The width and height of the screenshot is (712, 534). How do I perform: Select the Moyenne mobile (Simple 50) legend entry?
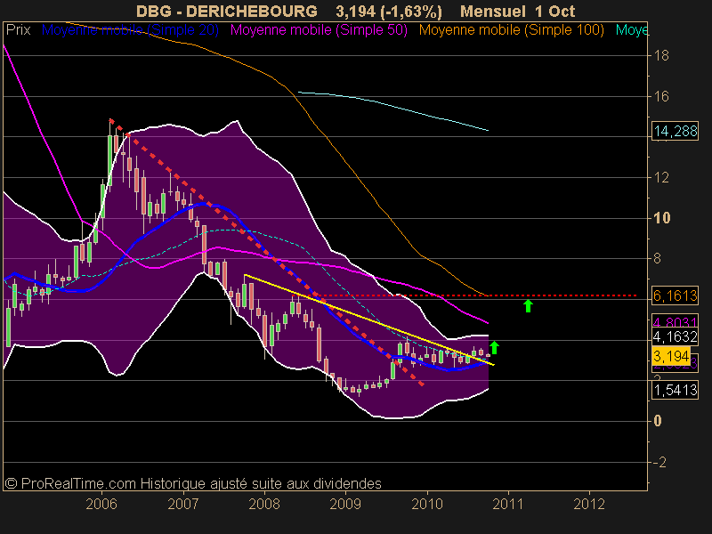pos(319,30)
